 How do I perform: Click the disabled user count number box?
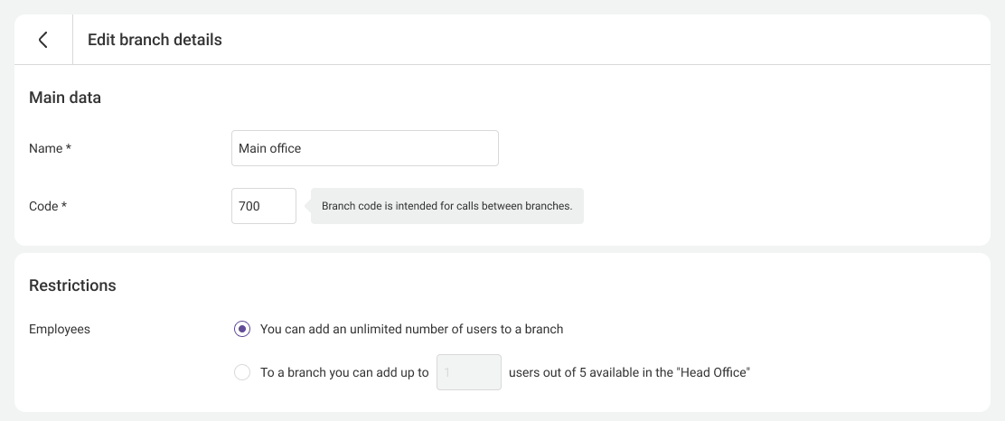[468, 372]
